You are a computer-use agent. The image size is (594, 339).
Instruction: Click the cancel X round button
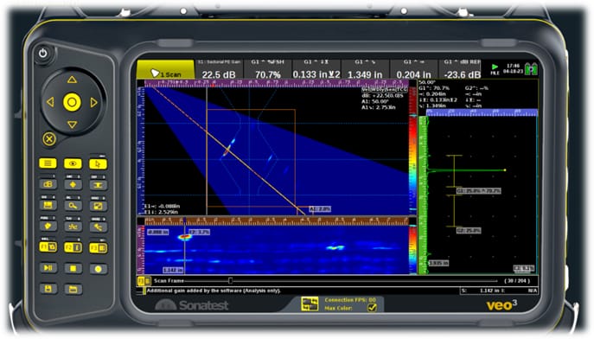49,139
